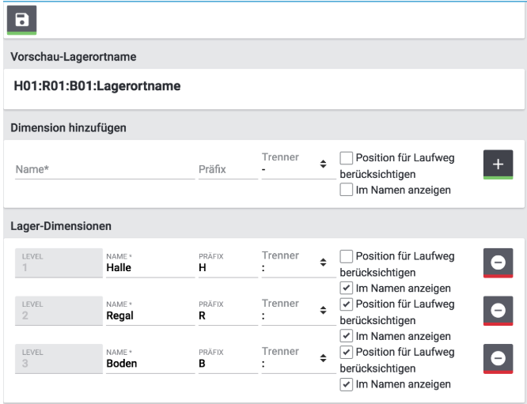Open the Trenner dropdown for Boden

[299, 359]
